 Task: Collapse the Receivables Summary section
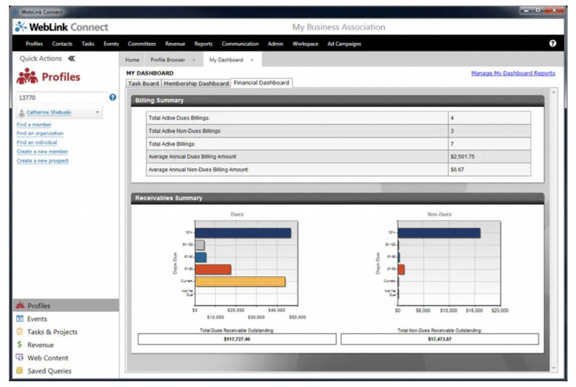(539, 197)
